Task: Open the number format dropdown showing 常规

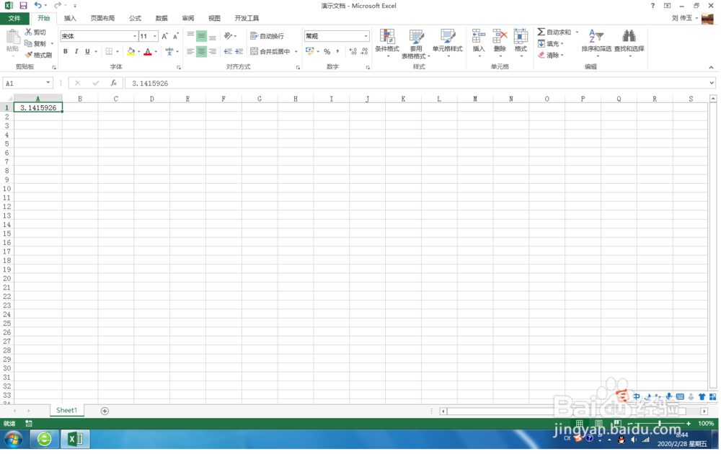Action: (x=365, y=35)
